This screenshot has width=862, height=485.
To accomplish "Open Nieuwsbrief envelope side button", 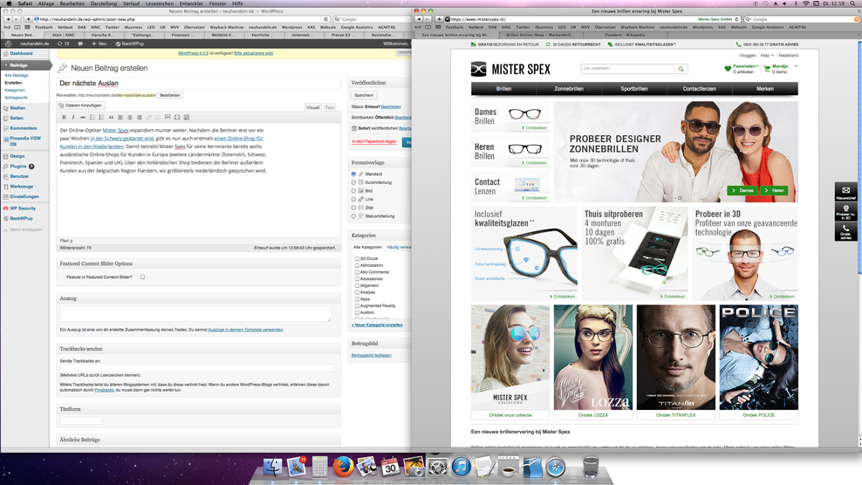I will 845,192.
